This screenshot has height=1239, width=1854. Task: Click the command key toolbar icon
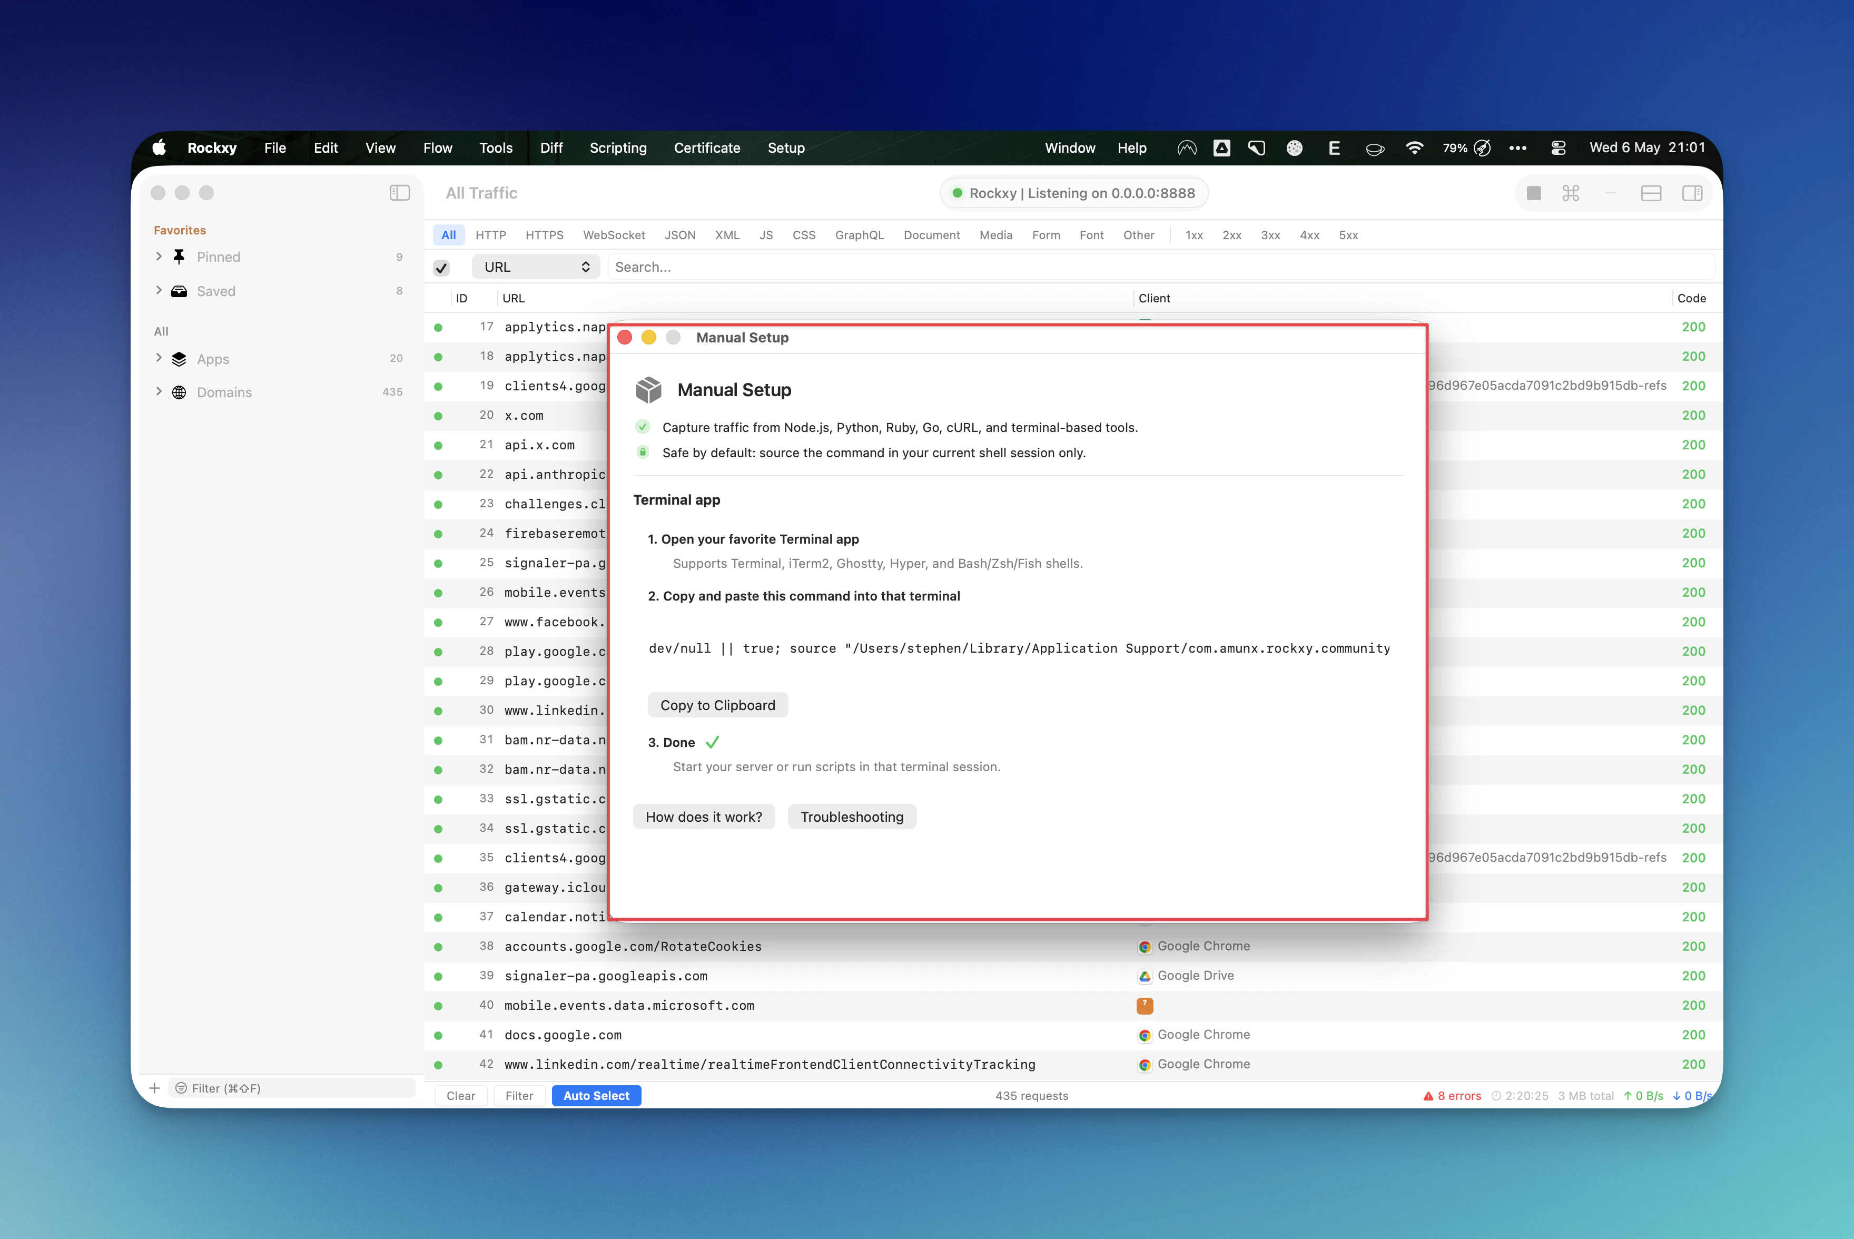tap(1571, 193)
